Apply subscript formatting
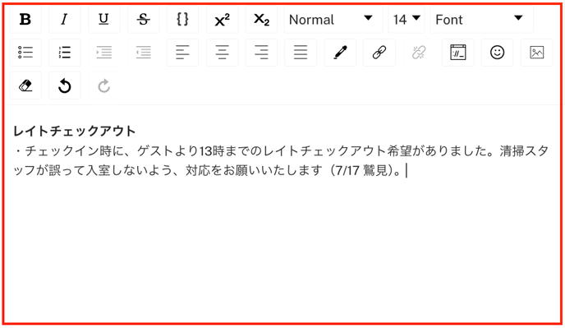 [261, 19]
